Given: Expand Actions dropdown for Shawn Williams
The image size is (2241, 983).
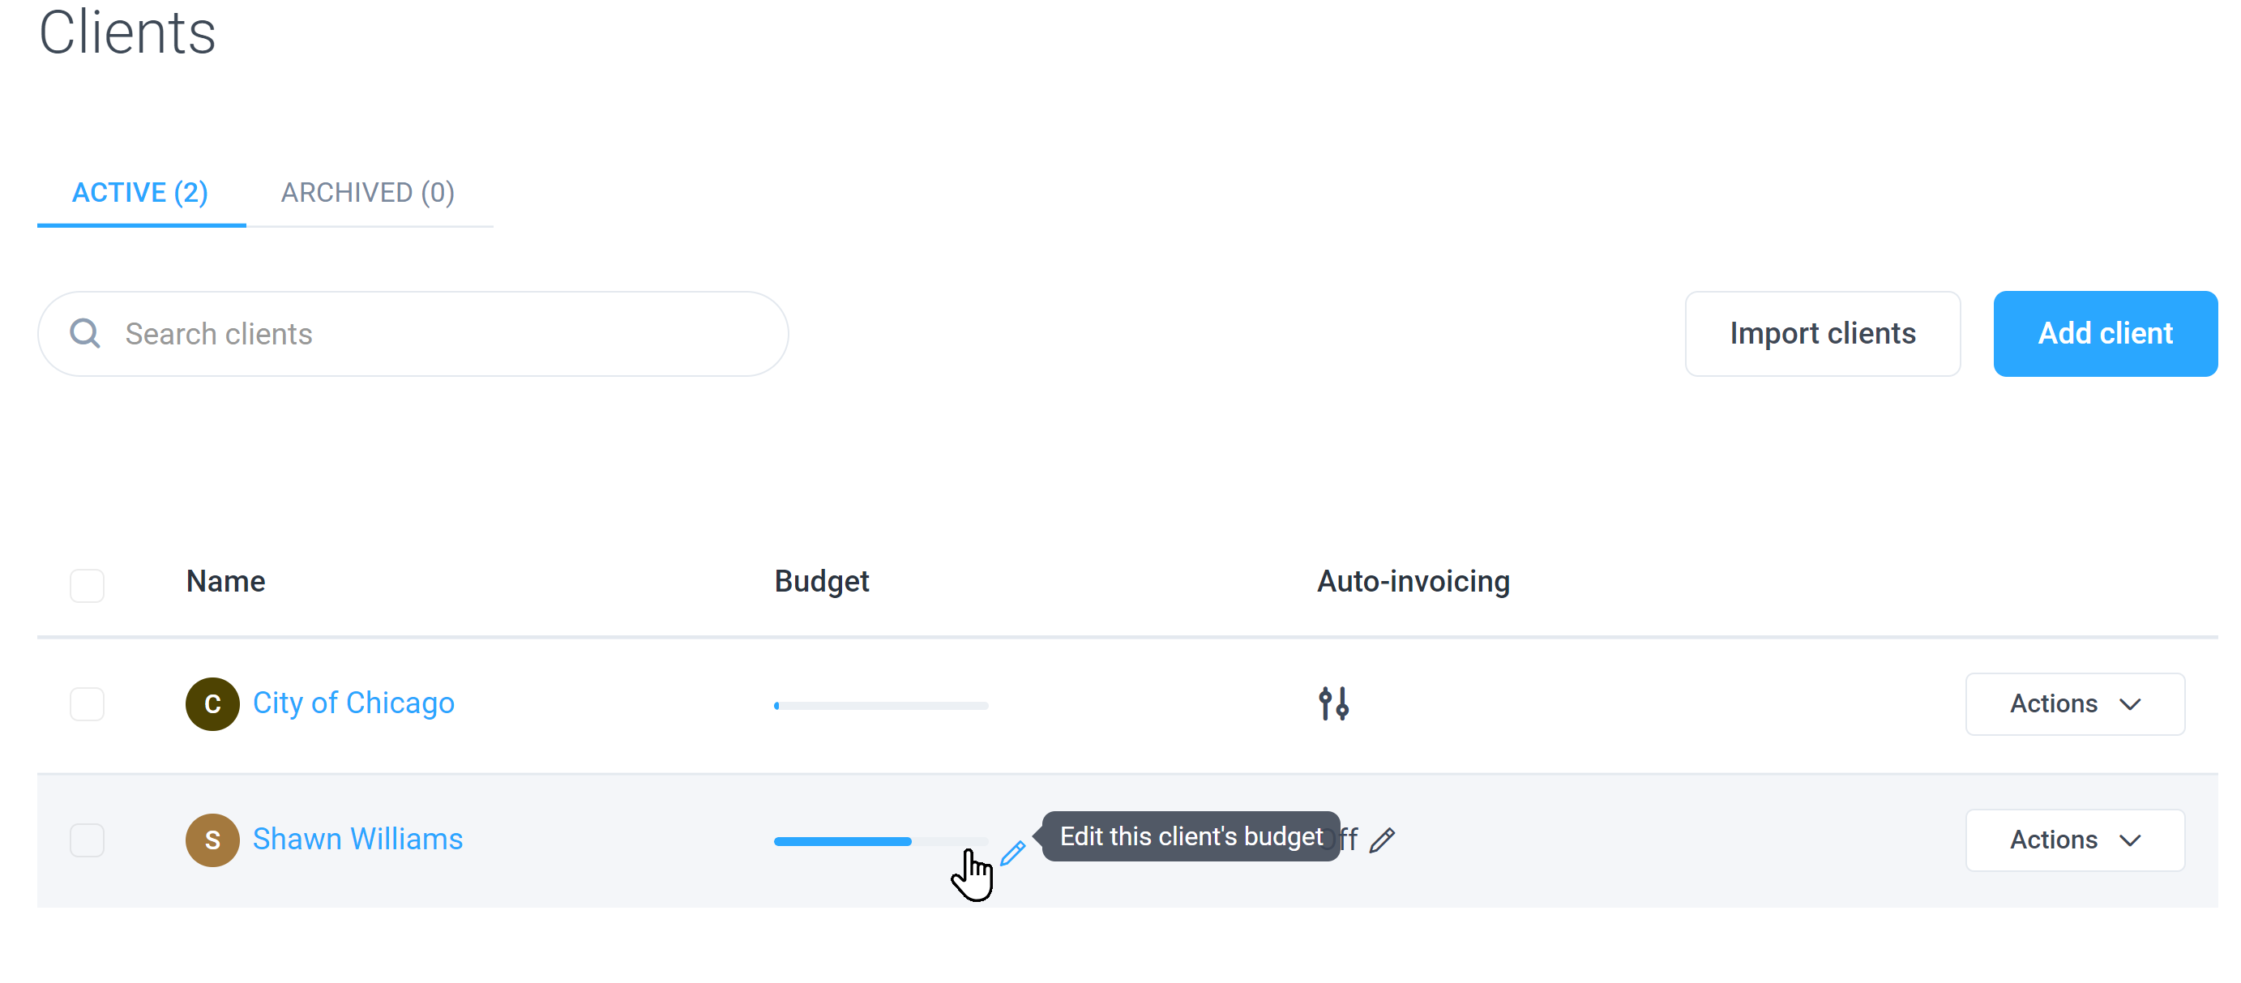Looking at the screenshot, I should coord(2075,840).
